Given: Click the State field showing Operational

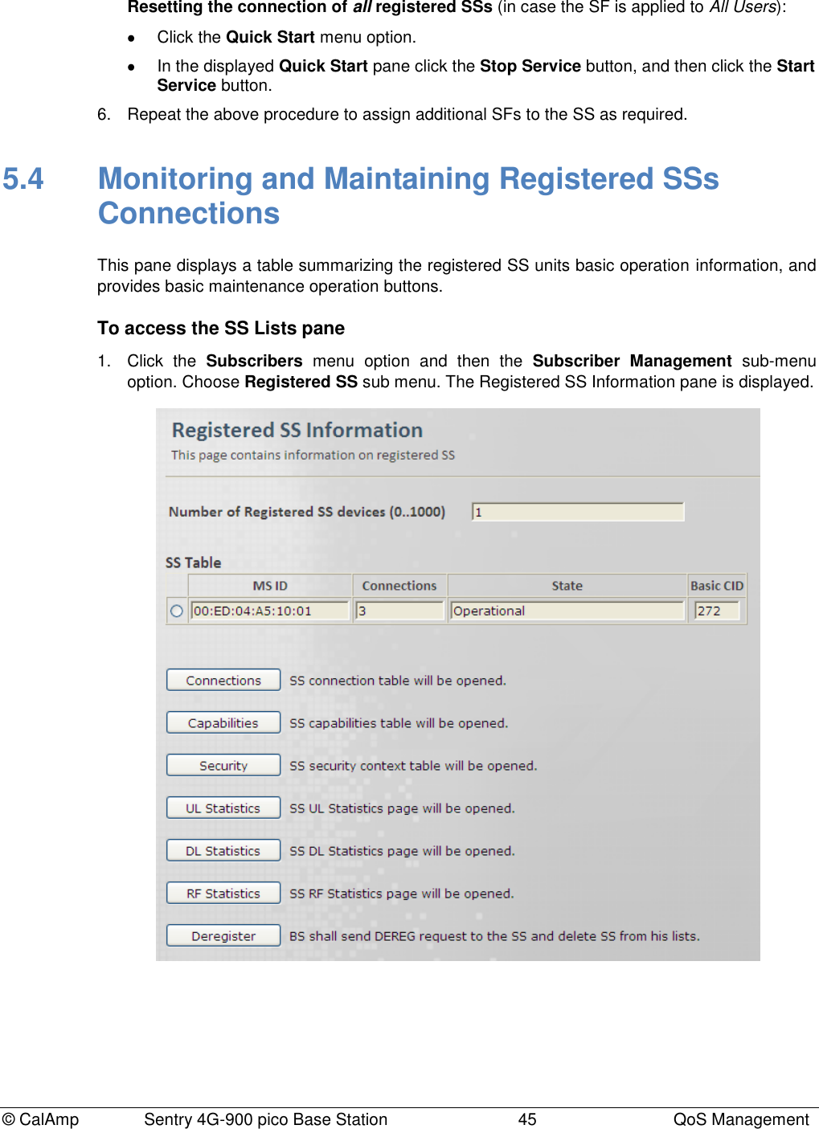Looking at the screenshot, I should pos(567,611).
